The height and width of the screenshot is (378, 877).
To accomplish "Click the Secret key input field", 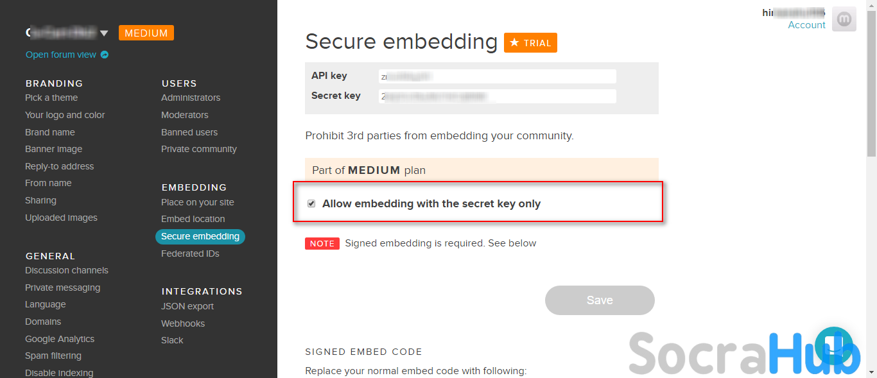I will point(497,96).
